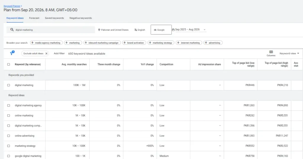Open the Keyword view dropdown
Viewport: 303px width, 159px height.
(289, 53)
